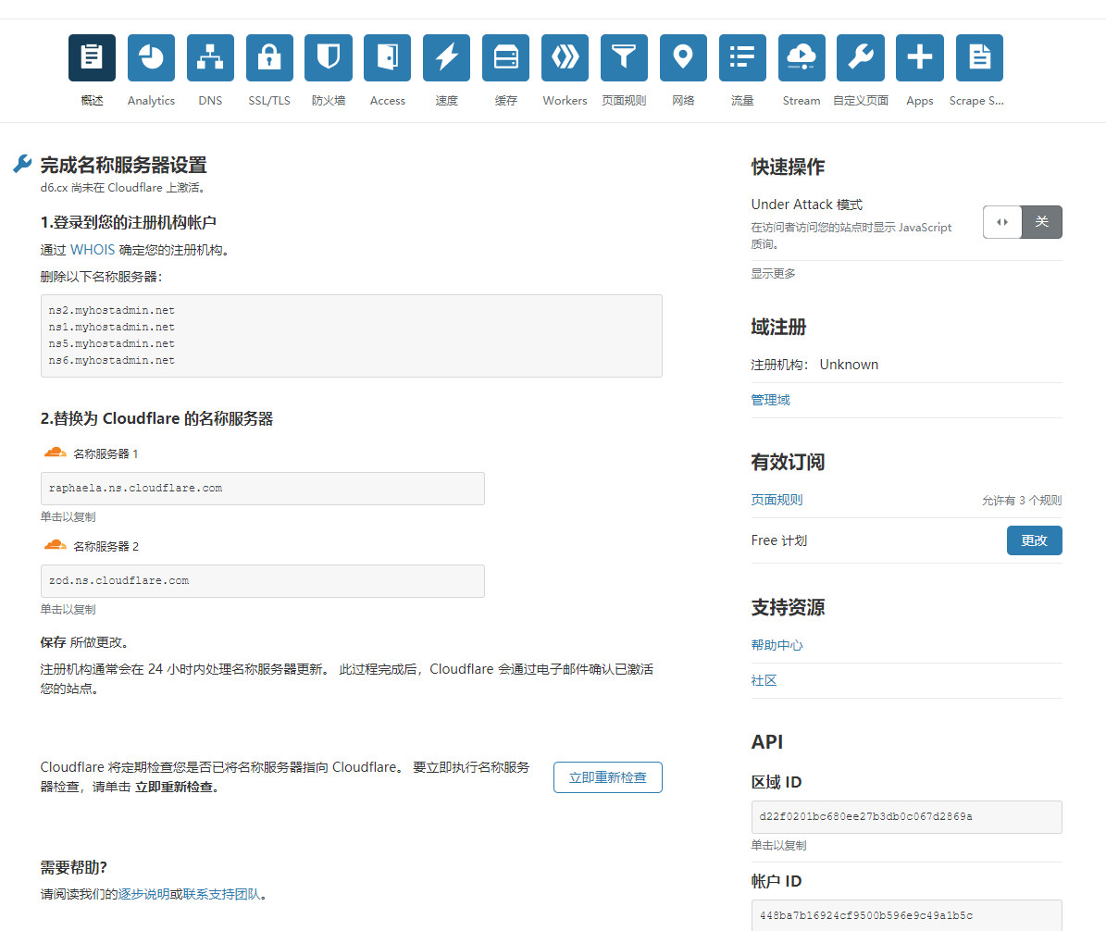
Task: Open the 速度 lightning bolt icon
Action: [446, 57]
